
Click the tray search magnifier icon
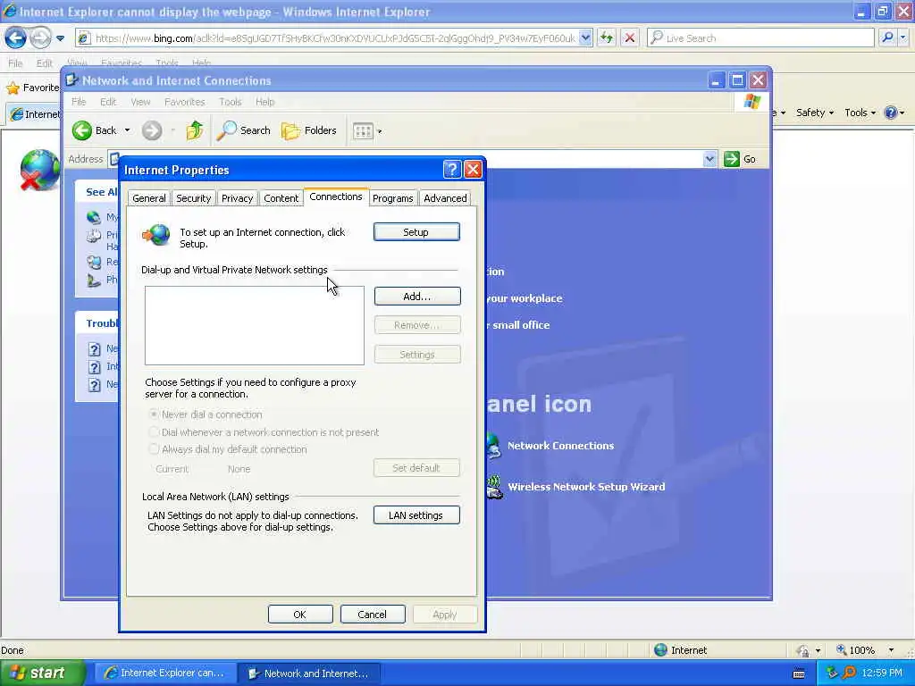coord(850,673)
